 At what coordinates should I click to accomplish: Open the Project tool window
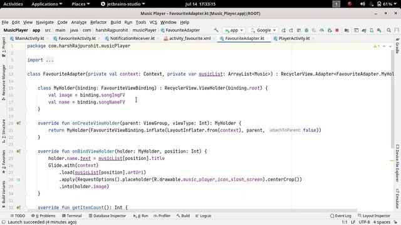[x=4, y=47]
